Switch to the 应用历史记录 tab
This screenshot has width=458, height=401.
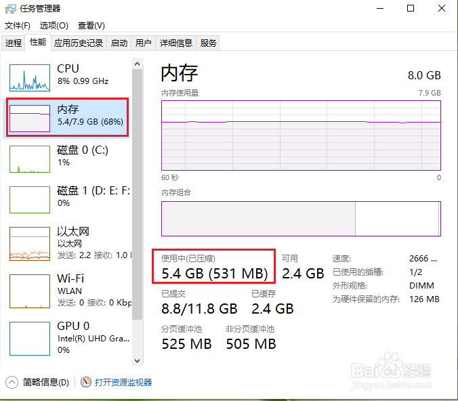(x=79, y=43)
